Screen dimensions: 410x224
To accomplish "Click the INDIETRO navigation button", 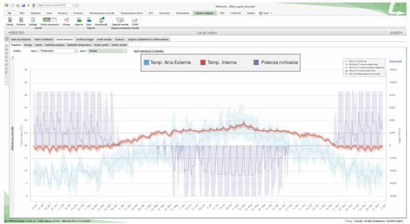I will point(16,32).
